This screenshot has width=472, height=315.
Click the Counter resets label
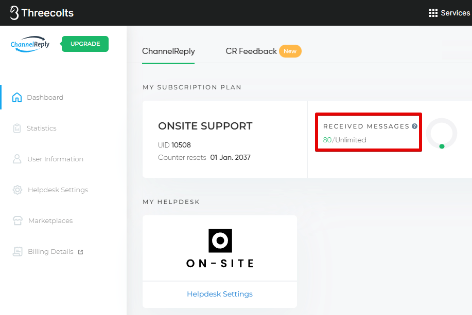coord(182,157)
